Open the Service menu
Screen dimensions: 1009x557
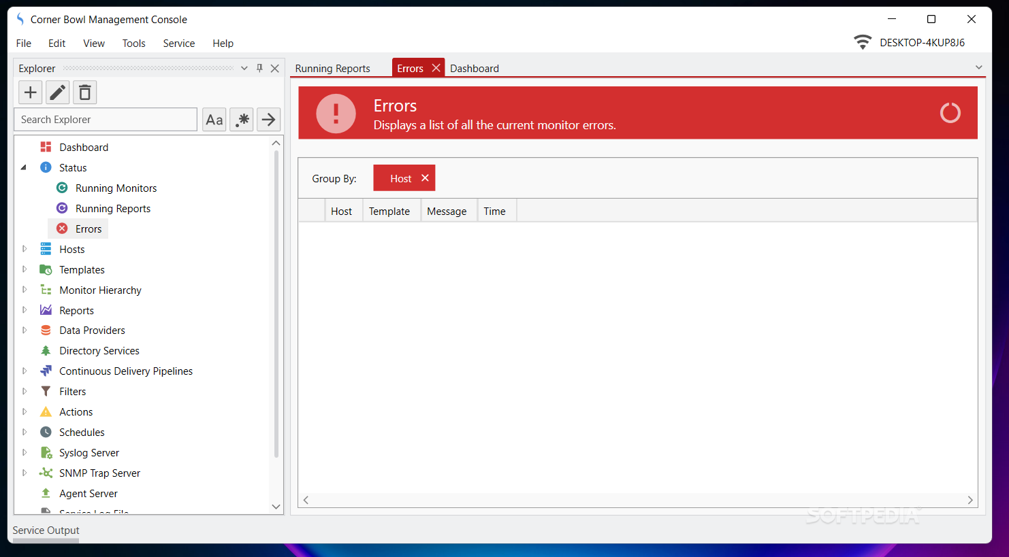pyautogui.click(x=179, y=43)
